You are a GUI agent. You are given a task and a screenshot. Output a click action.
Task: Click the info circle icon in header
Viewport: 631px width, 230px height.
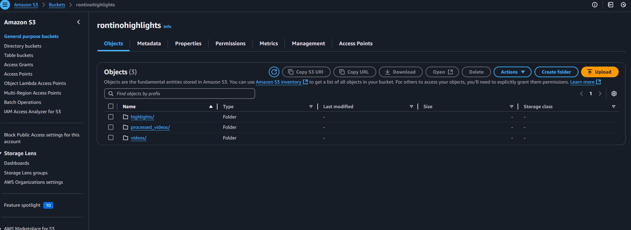pyautogui.click(x=595, y=5)
